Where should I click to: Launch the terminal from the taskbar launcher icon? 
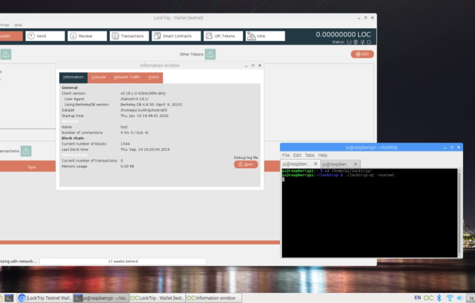click(9, 298)
